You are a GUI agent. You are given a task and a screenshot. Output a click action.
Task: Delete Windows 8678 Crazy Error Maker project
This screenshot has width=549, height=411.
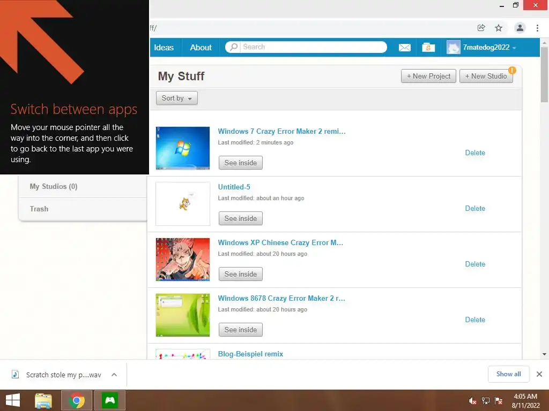[475, 319]
